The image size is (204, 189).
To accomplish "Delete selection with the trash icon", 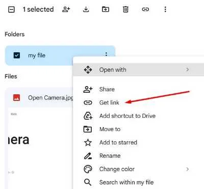I will click(x=125, y=9).
